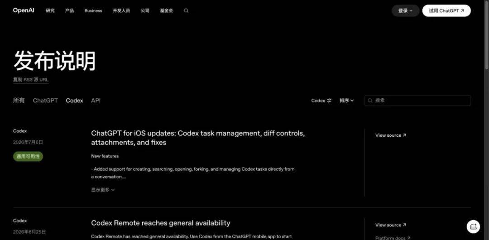This screenshot has height=240, width=489.
Task: Open the 研究 menu
Action: click(x=50, y=10)
